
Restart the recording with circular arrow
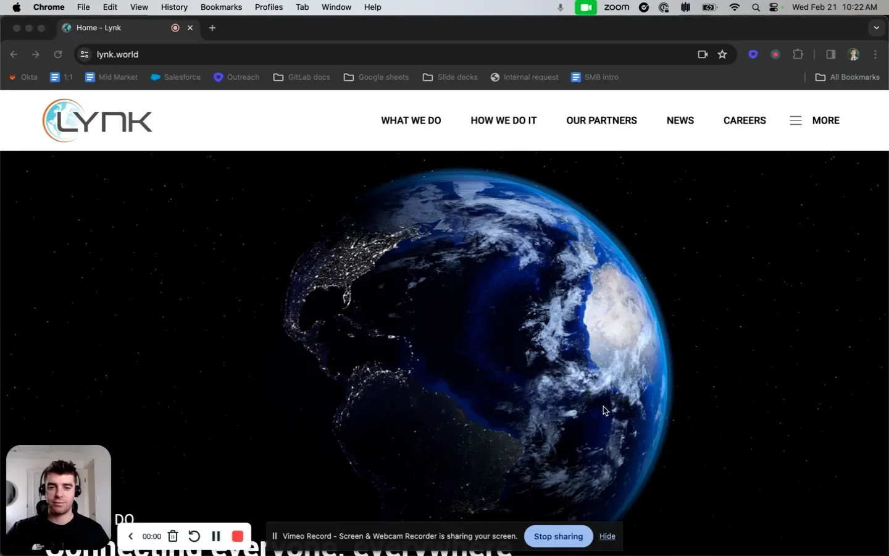coord(194,536)
